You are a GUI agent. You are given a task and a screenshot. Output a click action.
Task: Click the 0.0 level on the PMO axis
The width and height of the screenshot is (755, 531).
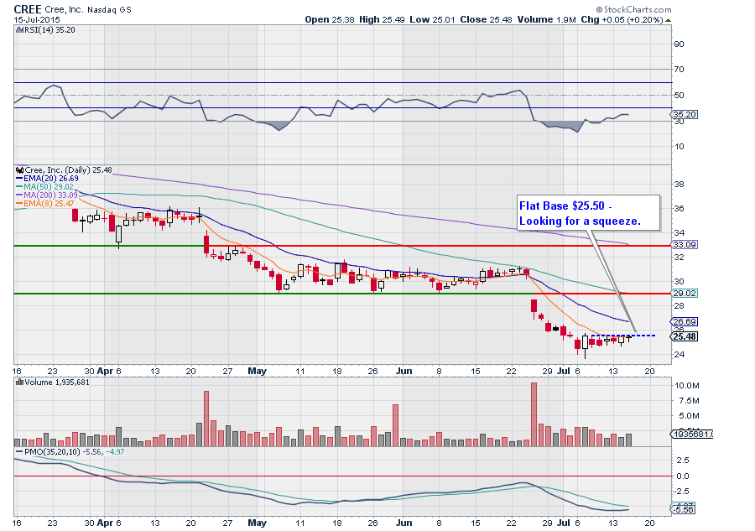[x=683, y=476]
